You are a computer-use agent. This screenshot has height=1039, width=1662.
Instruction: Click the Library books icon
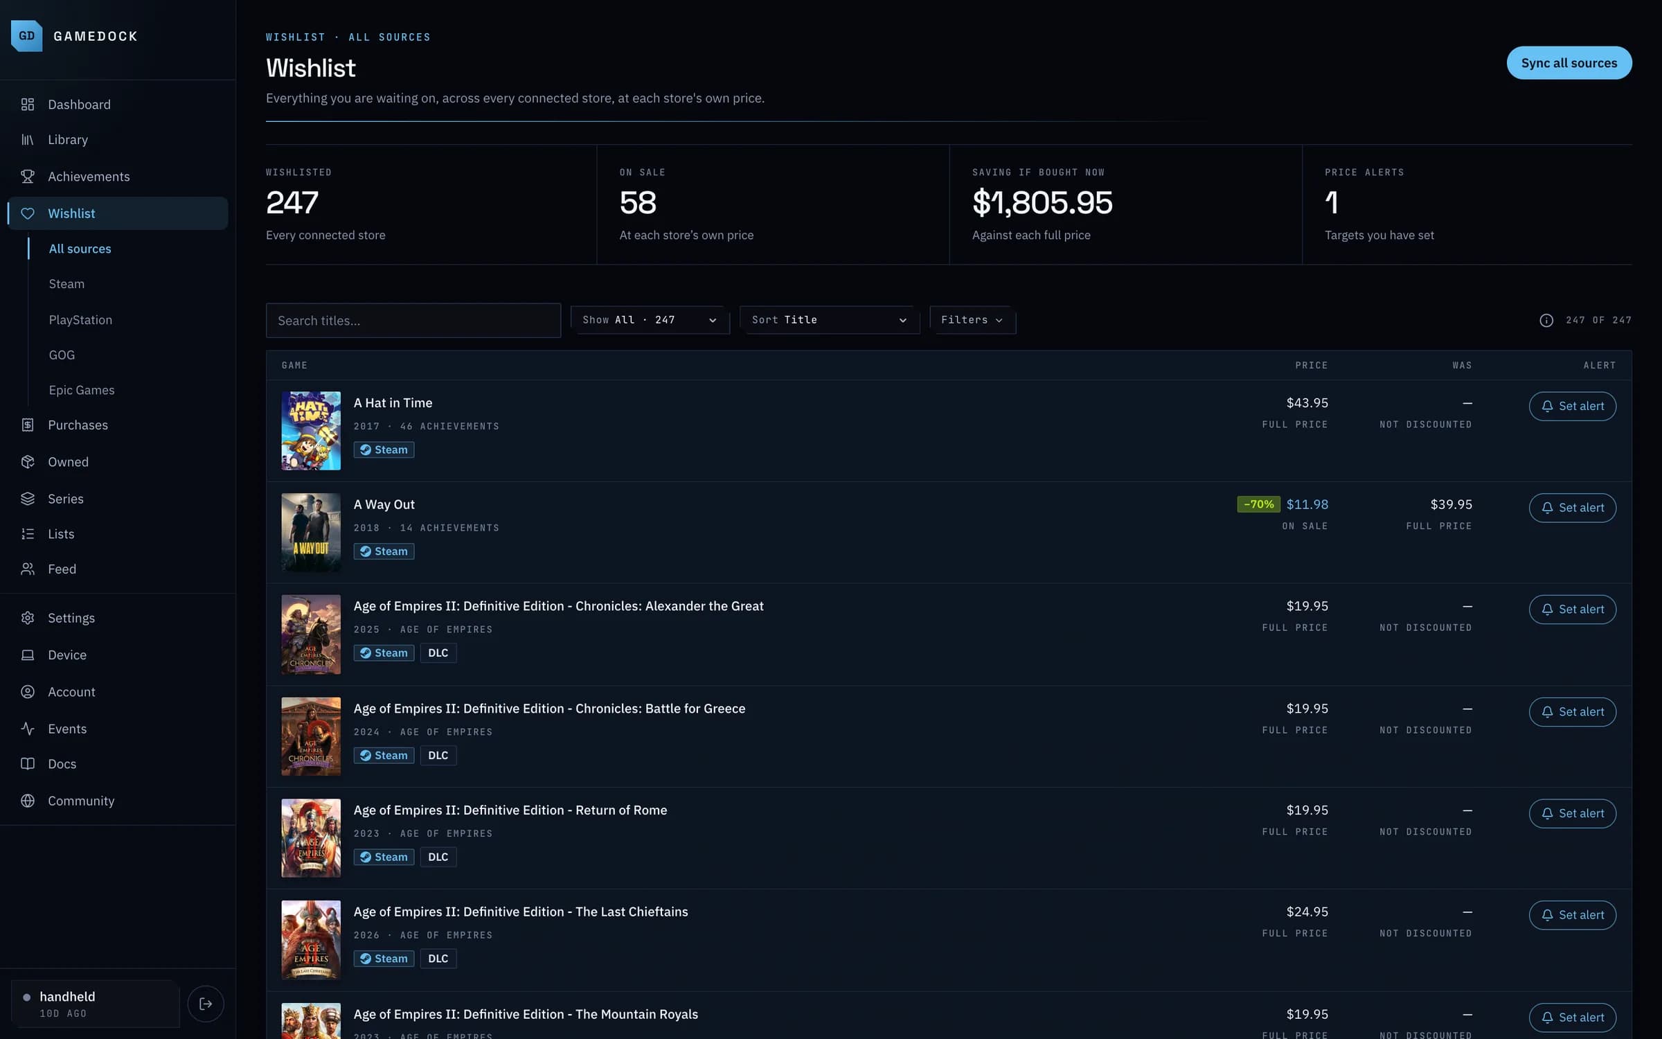point(28,140)
